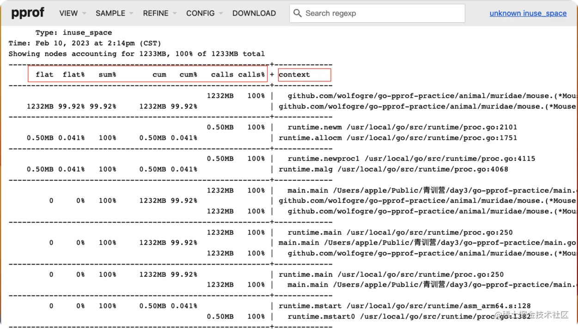
Task: Select the 'Type: inuse_space' line
Action: [73, 33]
